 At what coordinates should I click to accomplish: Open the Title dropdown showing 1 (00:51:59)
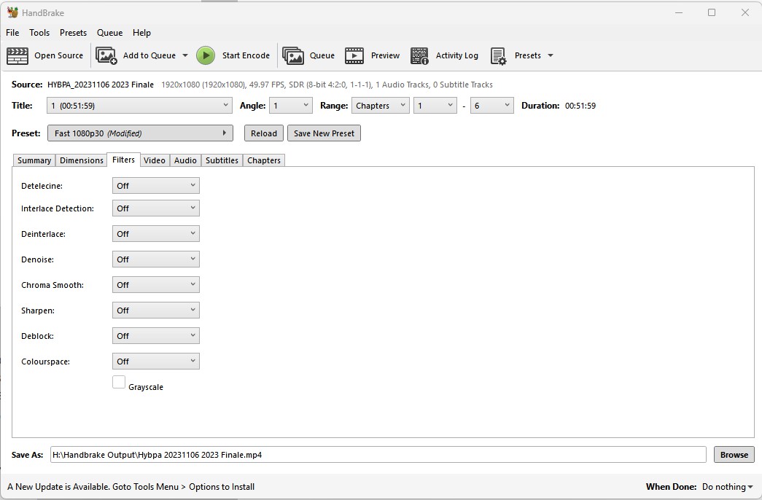click(139, 106)
